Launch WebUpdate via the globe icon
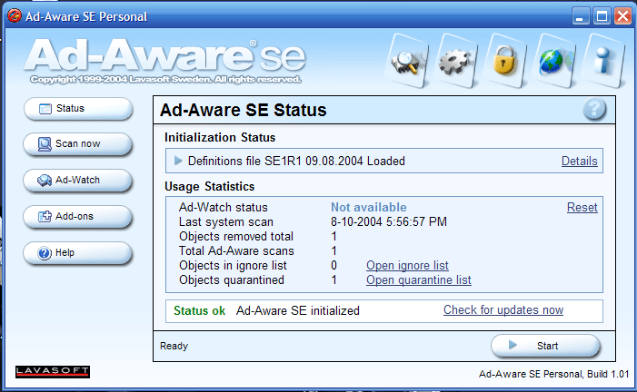Screen dimensions: 637x392 [554, 61]
